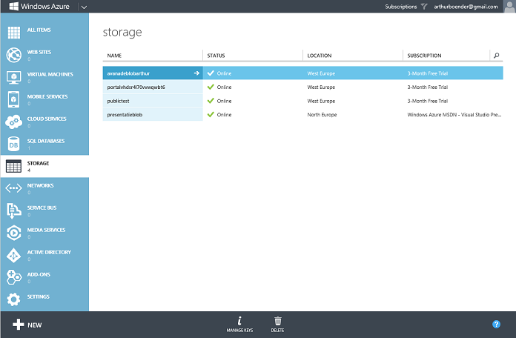Click the green checkmark of presentatieblob

(211, 115)
